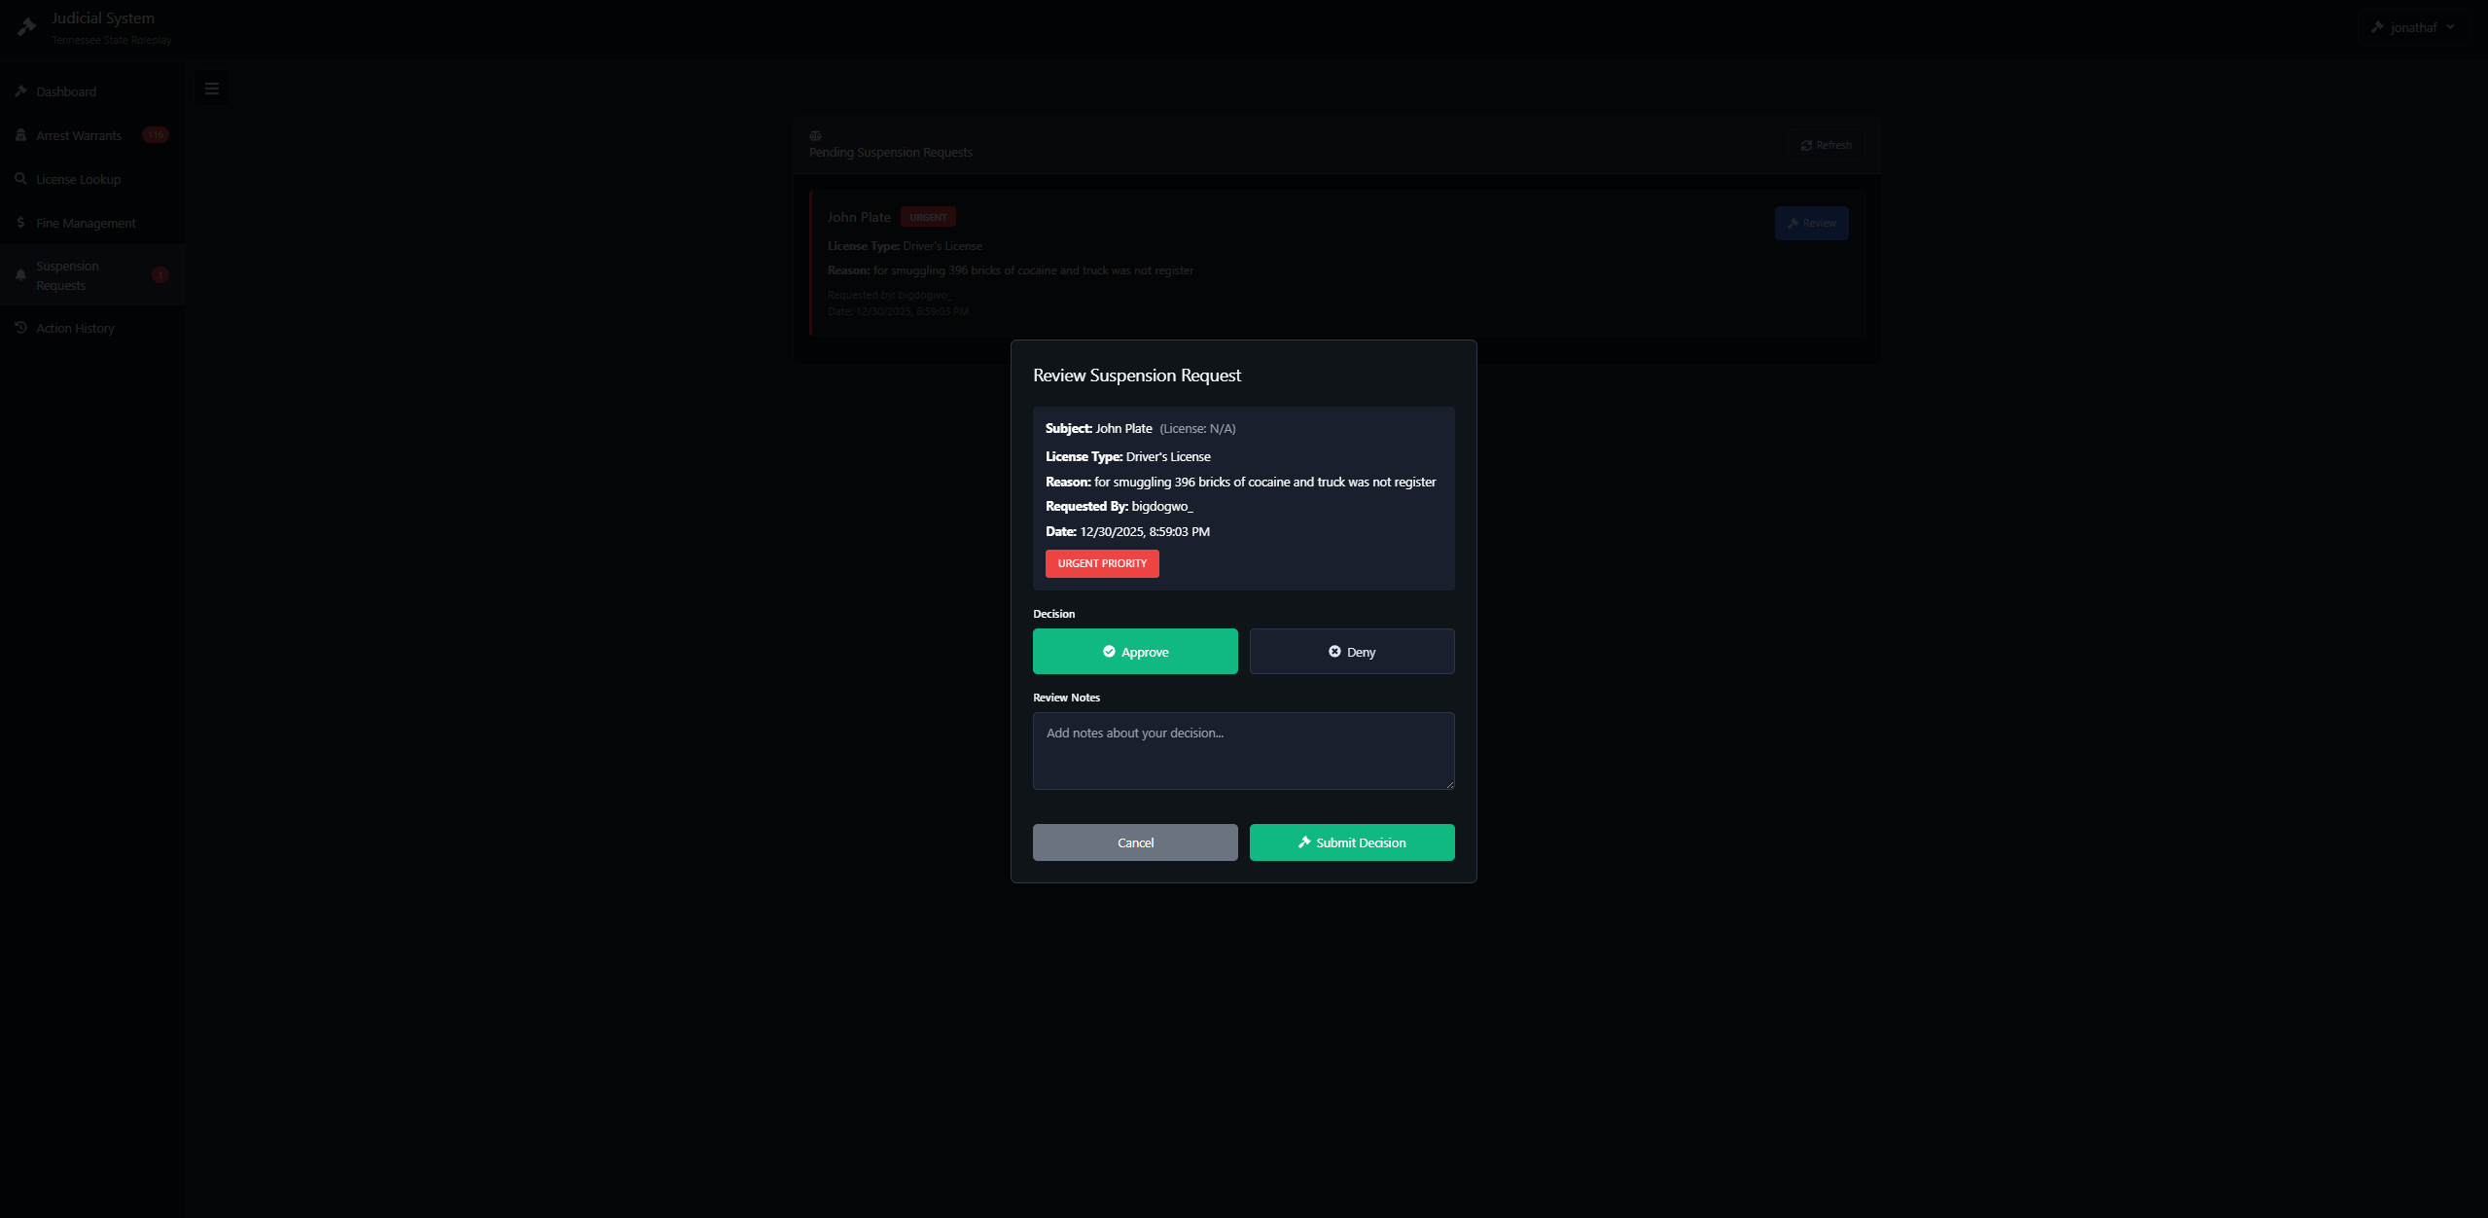Select the Approve decision option
2488x1218 pixels.
coord(1134,652)
